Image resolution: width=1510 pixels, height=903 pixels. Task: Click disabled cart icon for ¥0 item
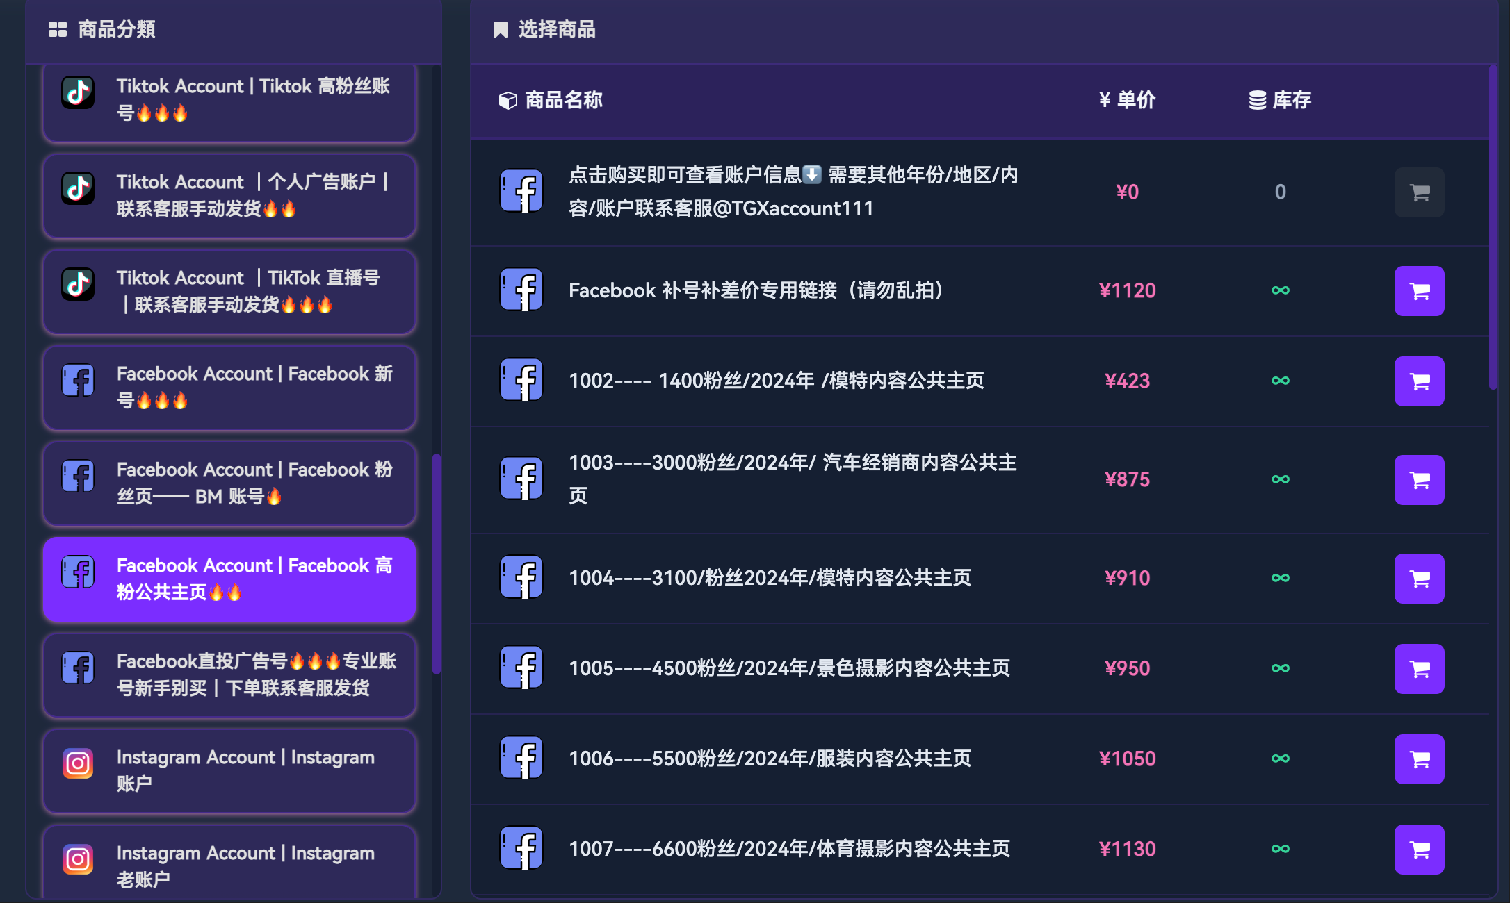(x=1419, y=192)
